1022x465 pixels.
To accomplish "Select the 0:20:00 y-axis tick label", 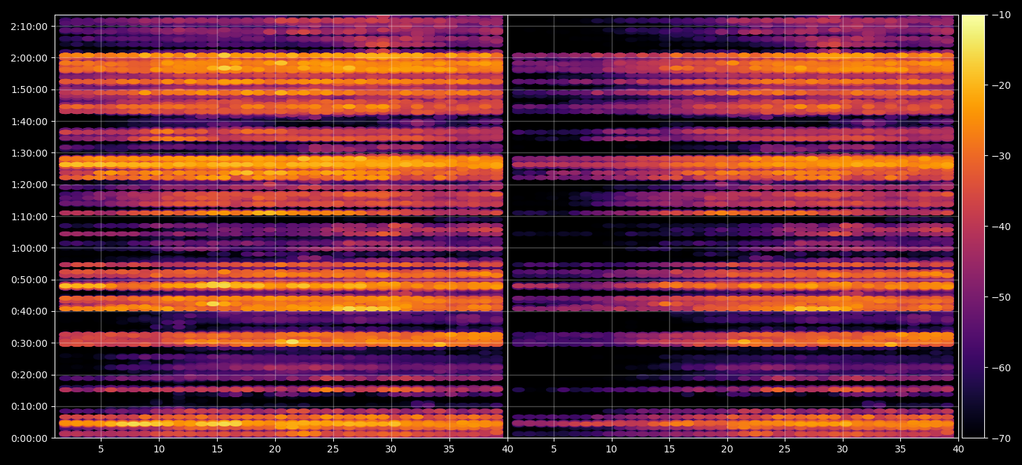I will (30, 375).
